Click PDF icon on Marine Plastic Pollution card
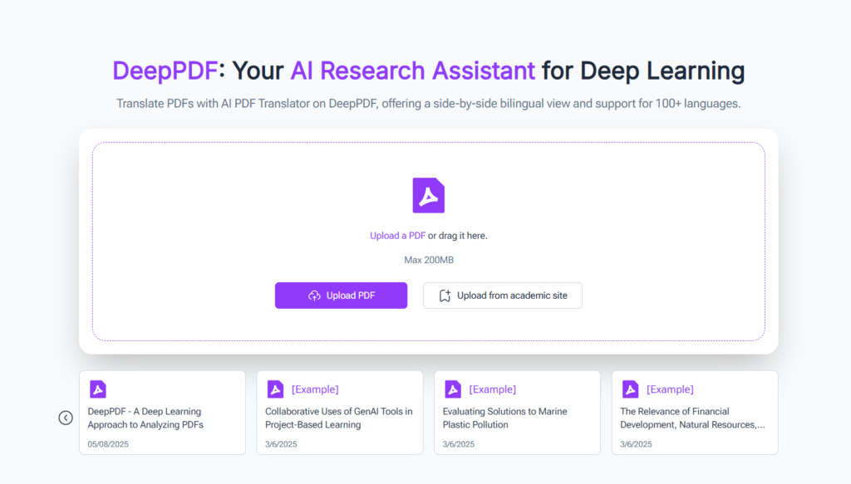851x484 pixels. click(453, 389)
